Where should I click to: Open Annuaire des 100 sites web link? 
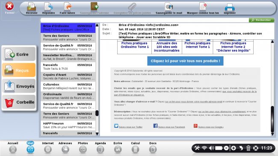pos(167,47)
